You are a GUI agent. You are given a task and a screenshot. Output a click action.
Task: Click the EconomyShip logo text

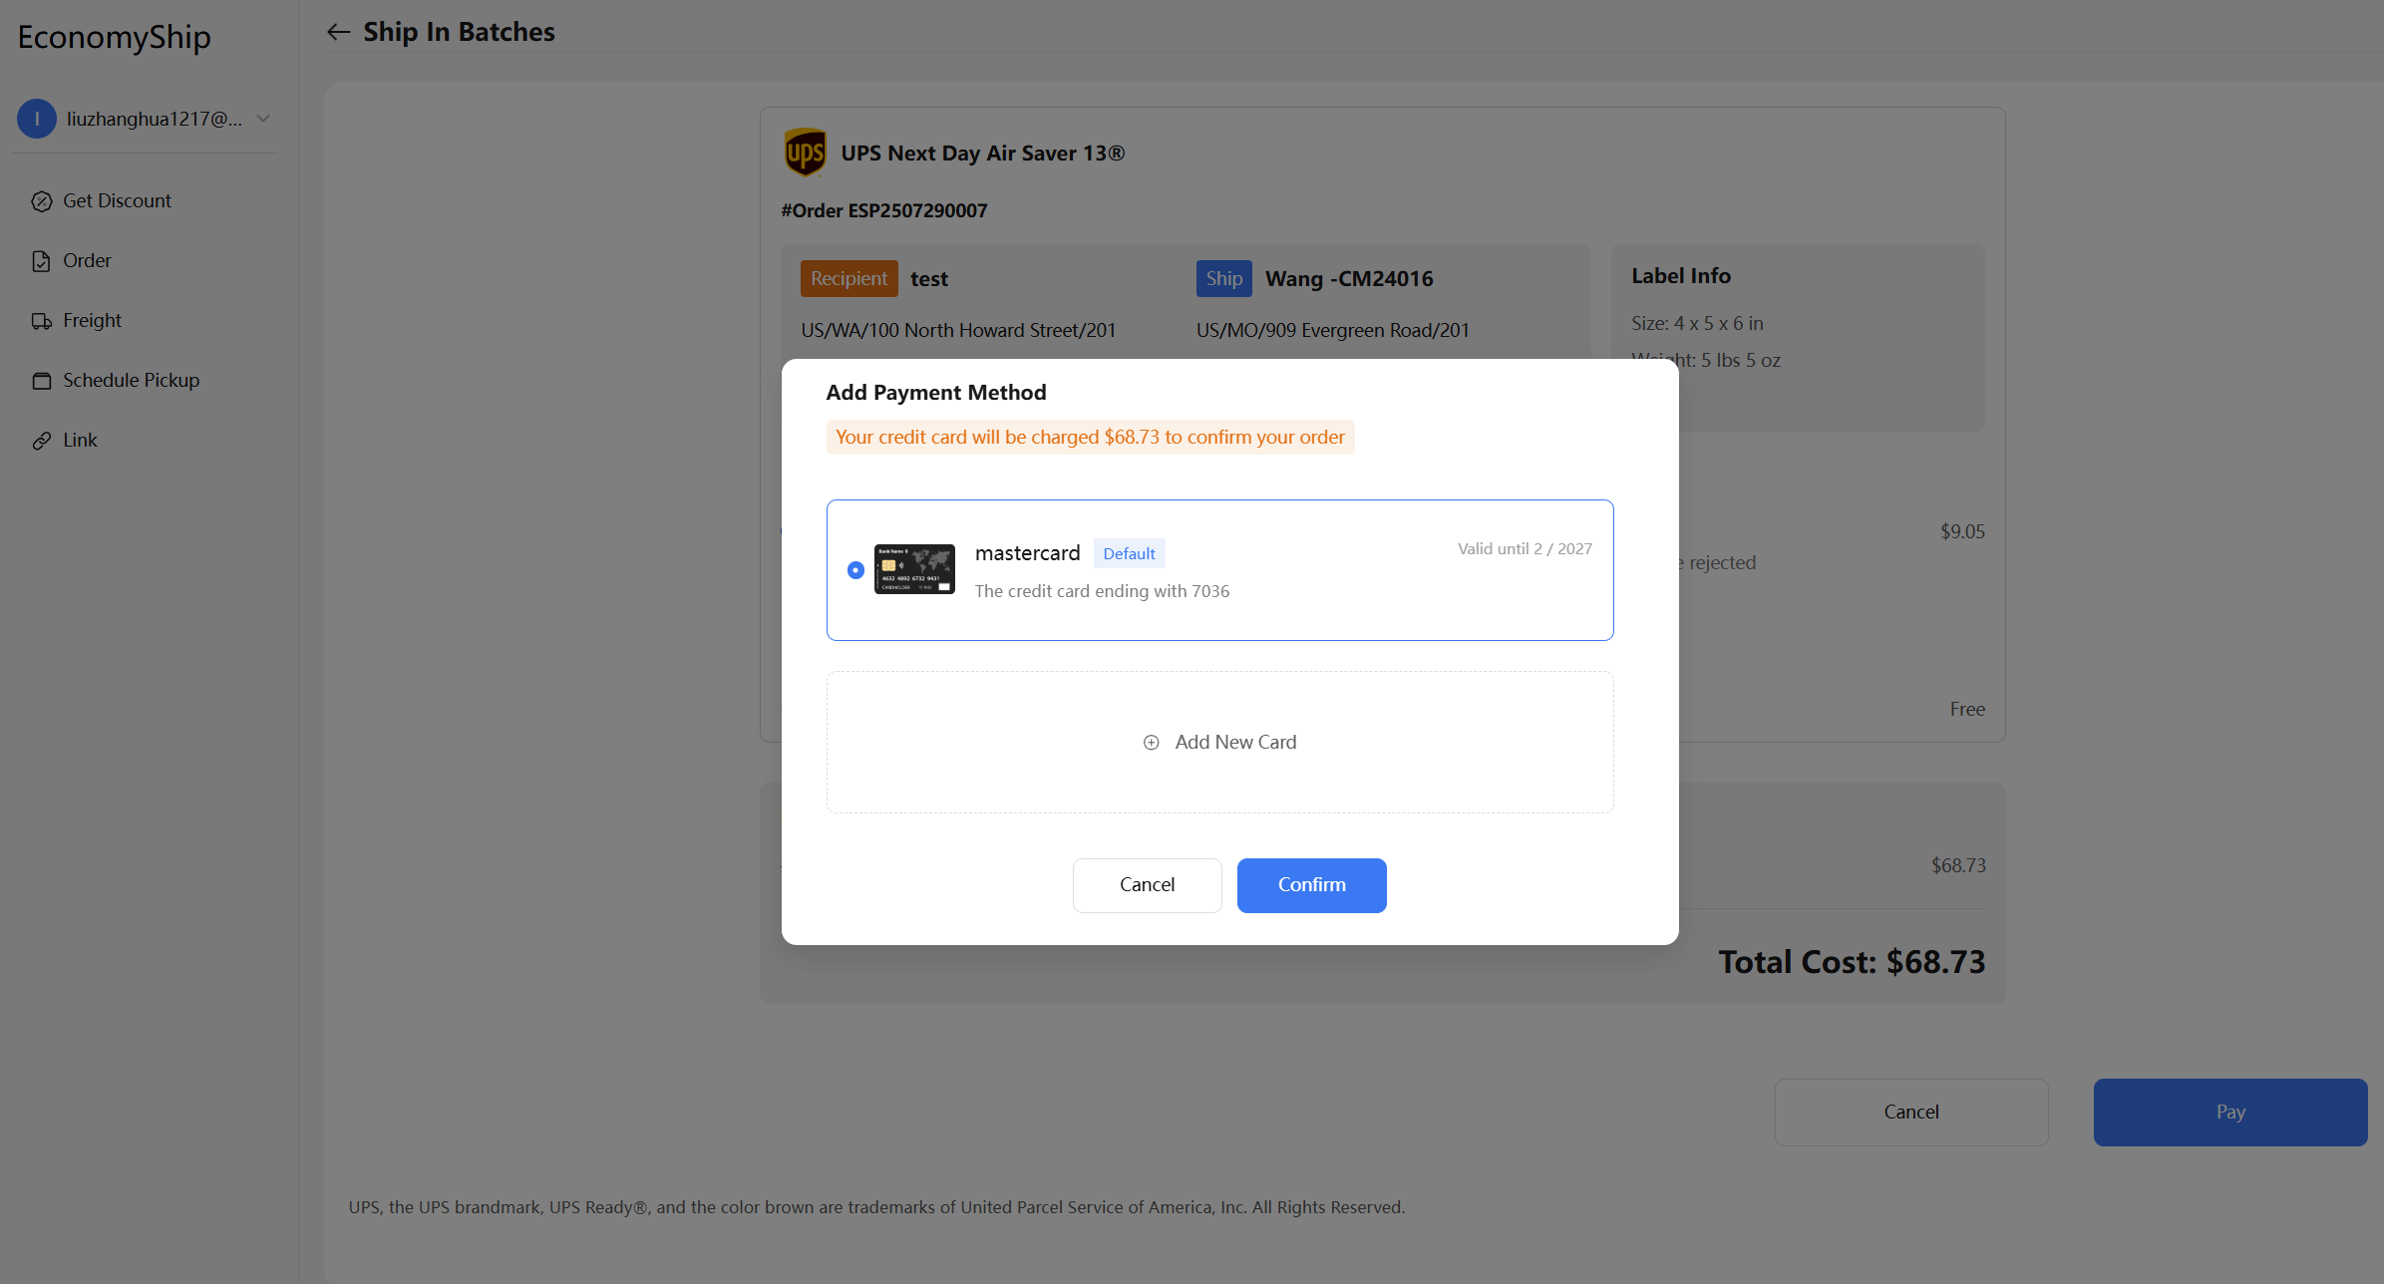tap(114, 37)
